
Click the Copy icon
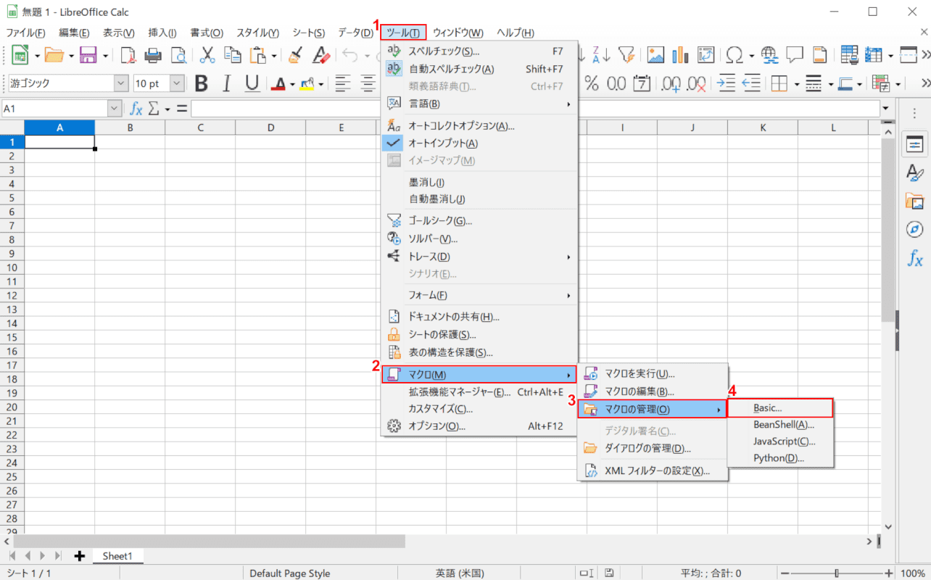(x=233, y=55)
